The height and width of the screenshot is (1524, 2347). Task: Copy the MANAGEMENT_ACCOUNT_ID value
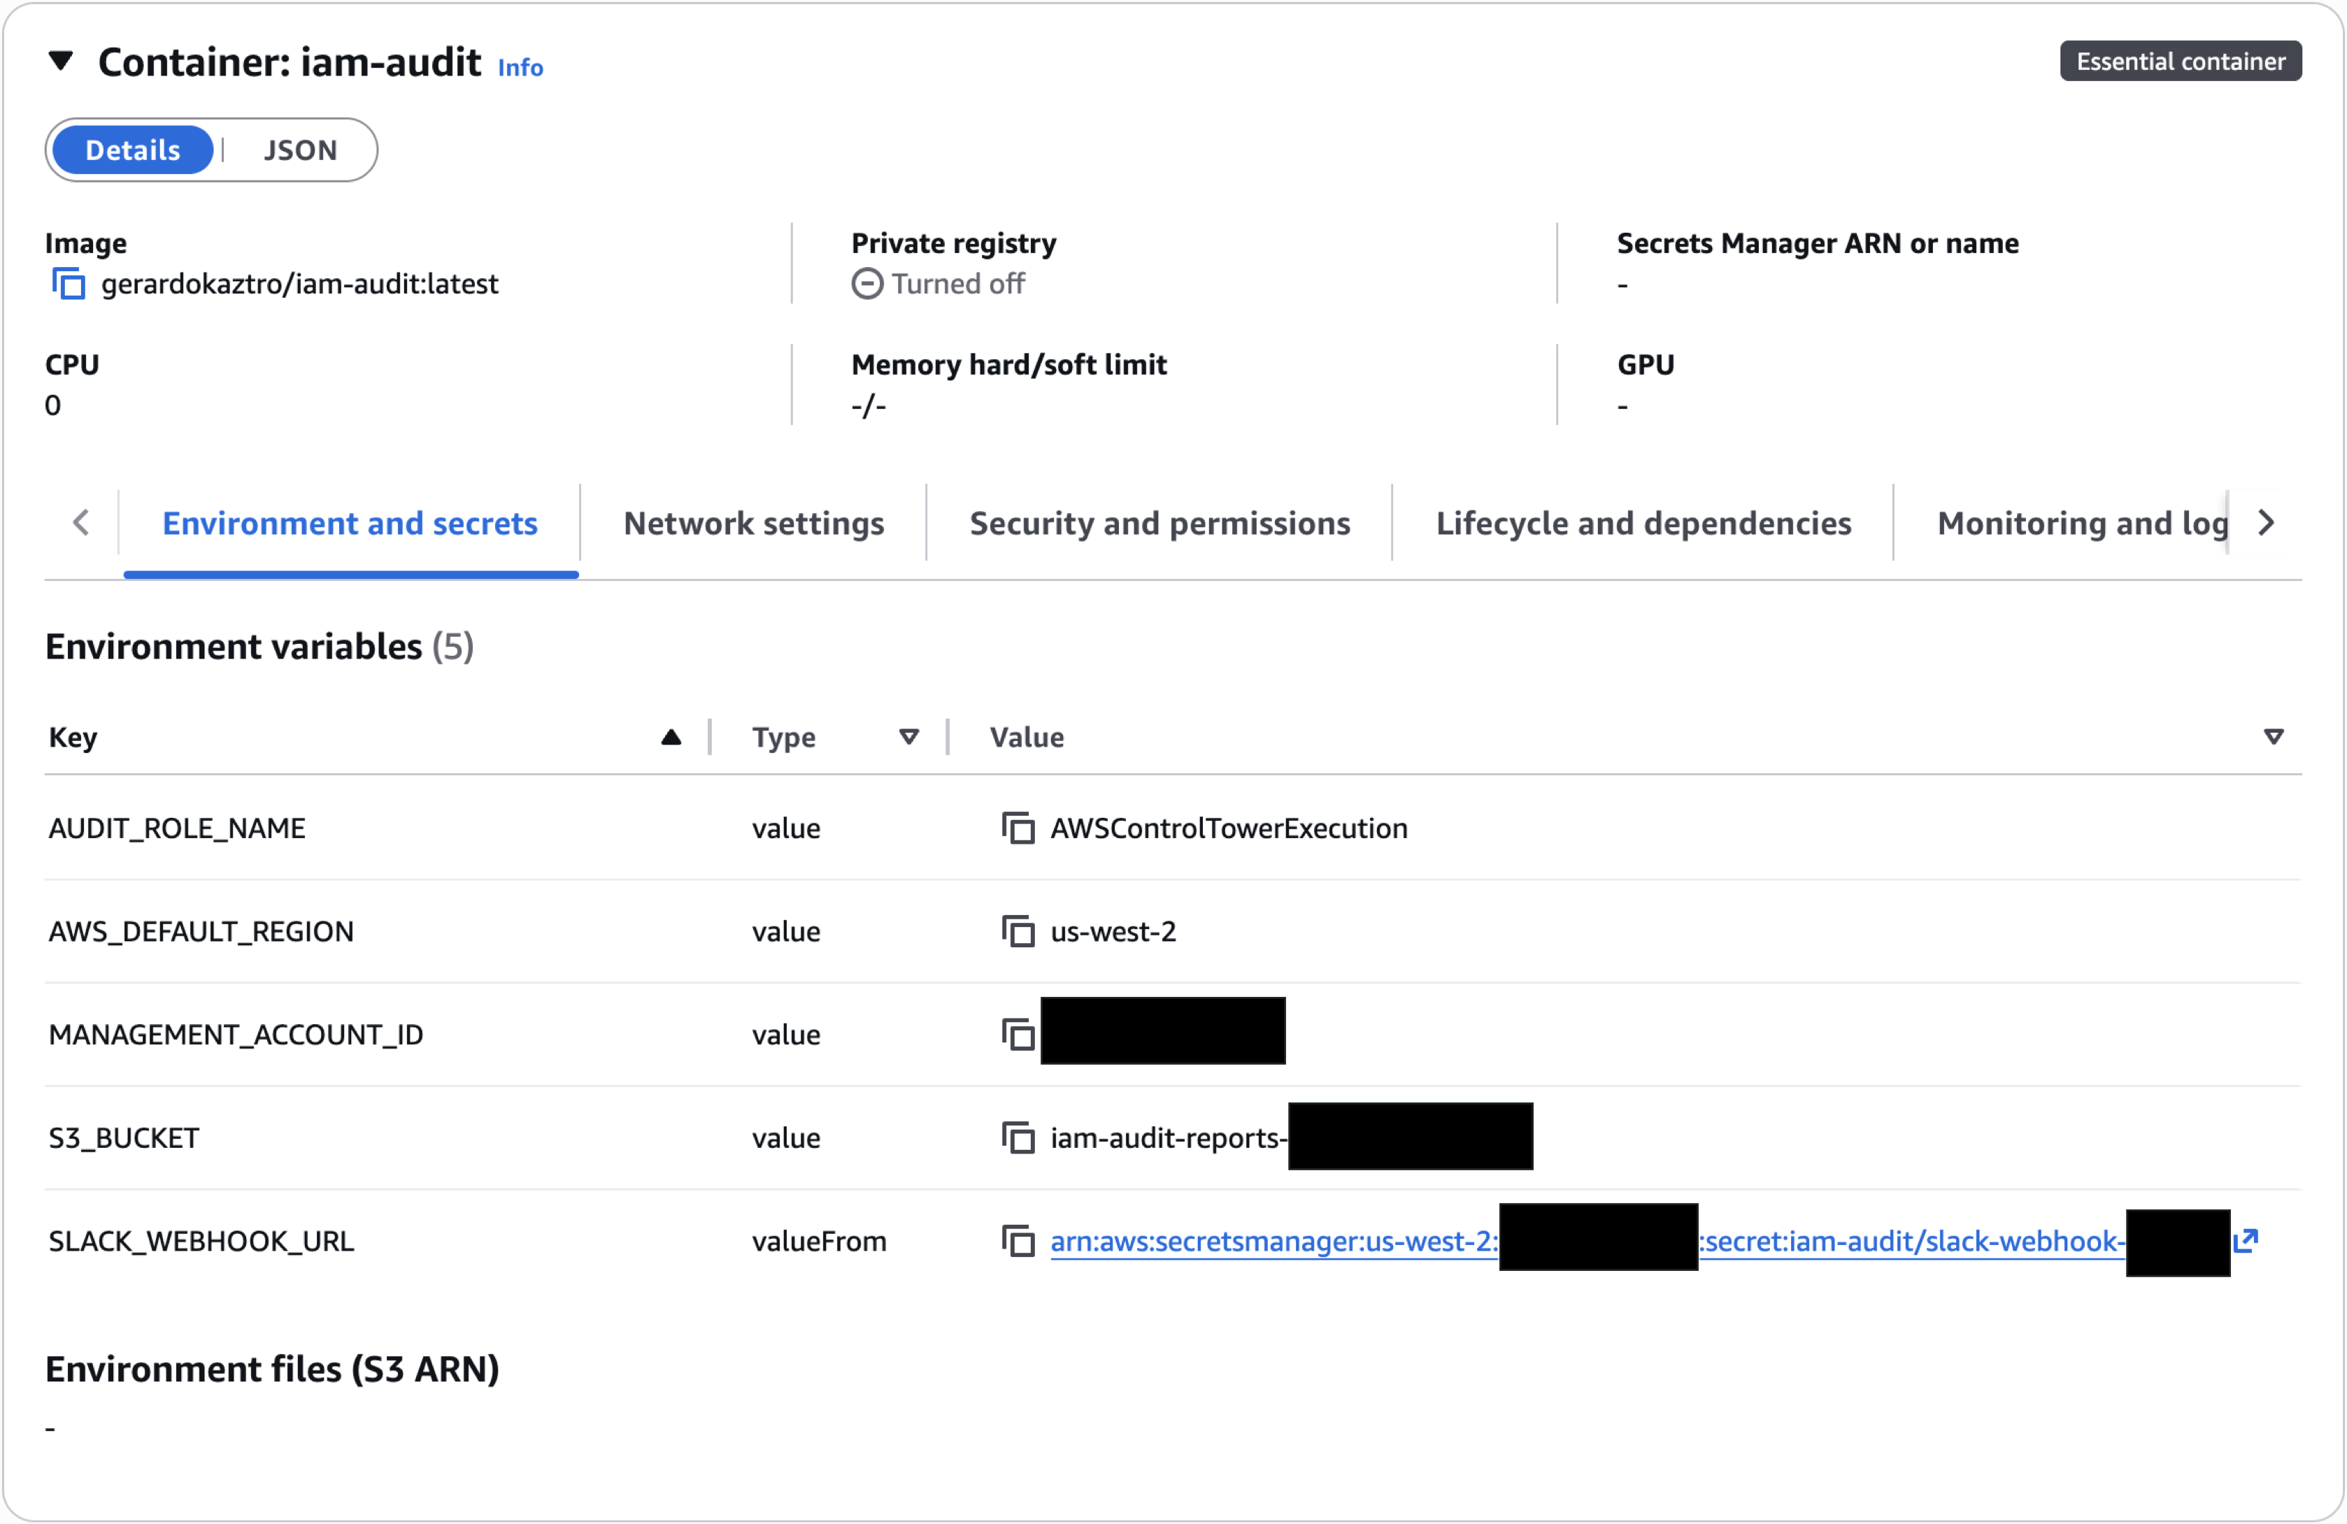pyautogui.click(x=1019, y=1034)
